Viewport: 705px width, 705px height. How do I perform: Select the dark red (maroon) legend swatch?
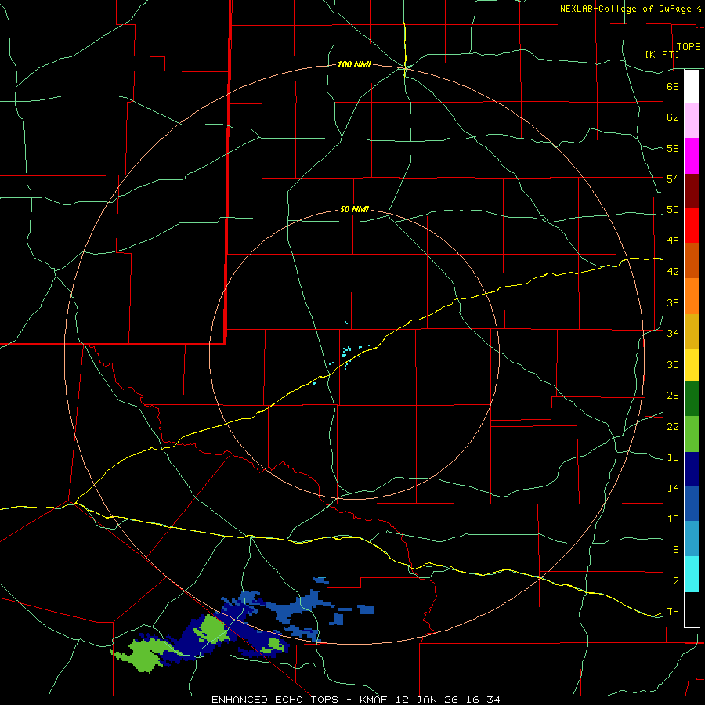(x=692, y=191)
